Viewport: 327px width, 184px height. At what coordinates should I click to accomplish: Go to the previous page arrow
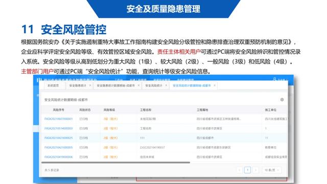[240, 170]
